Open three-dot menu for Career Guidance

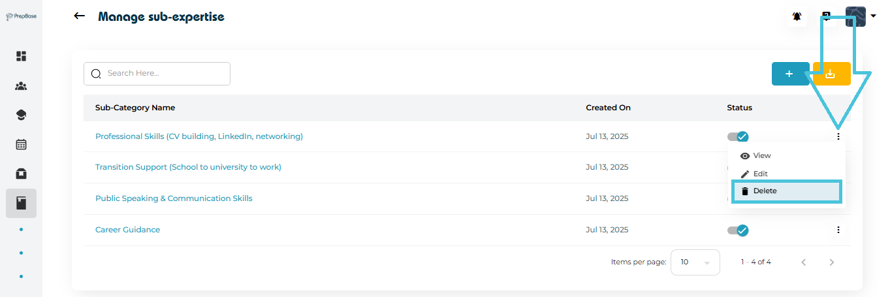click(838, 230)
